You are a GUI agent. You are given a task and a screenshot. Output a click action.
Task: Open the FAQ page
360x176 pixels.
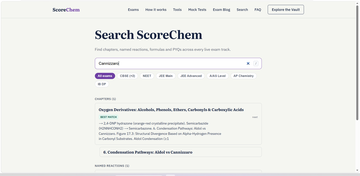coord(258,10)
